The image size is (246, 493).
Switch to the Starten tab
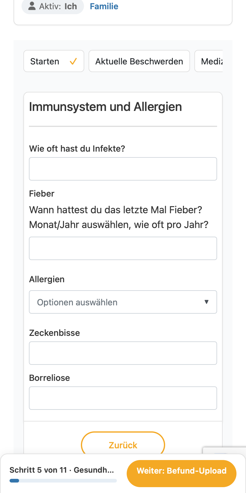coord(54,61)
